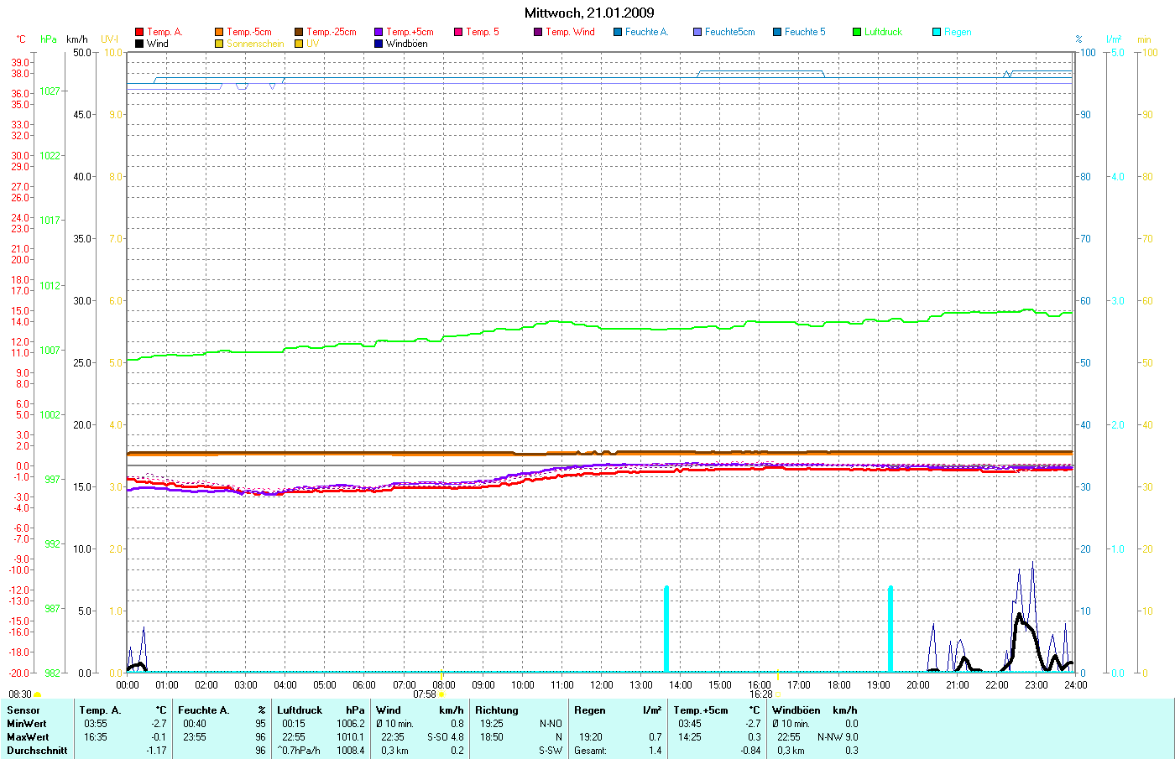1175x759 pixels.
Task: Click the cyan rain bar near 19:20
Action: (890, 629)
